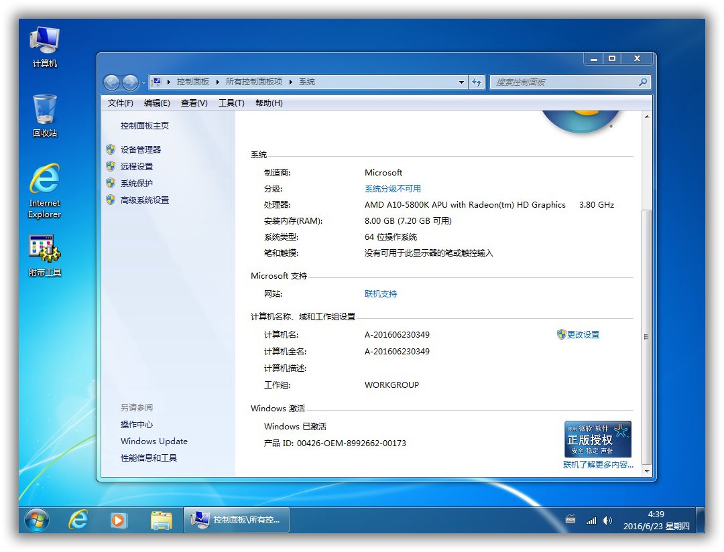The image size is (724, 552).
Task: Open the 文件(F) menu
Action: click(120, 103)
